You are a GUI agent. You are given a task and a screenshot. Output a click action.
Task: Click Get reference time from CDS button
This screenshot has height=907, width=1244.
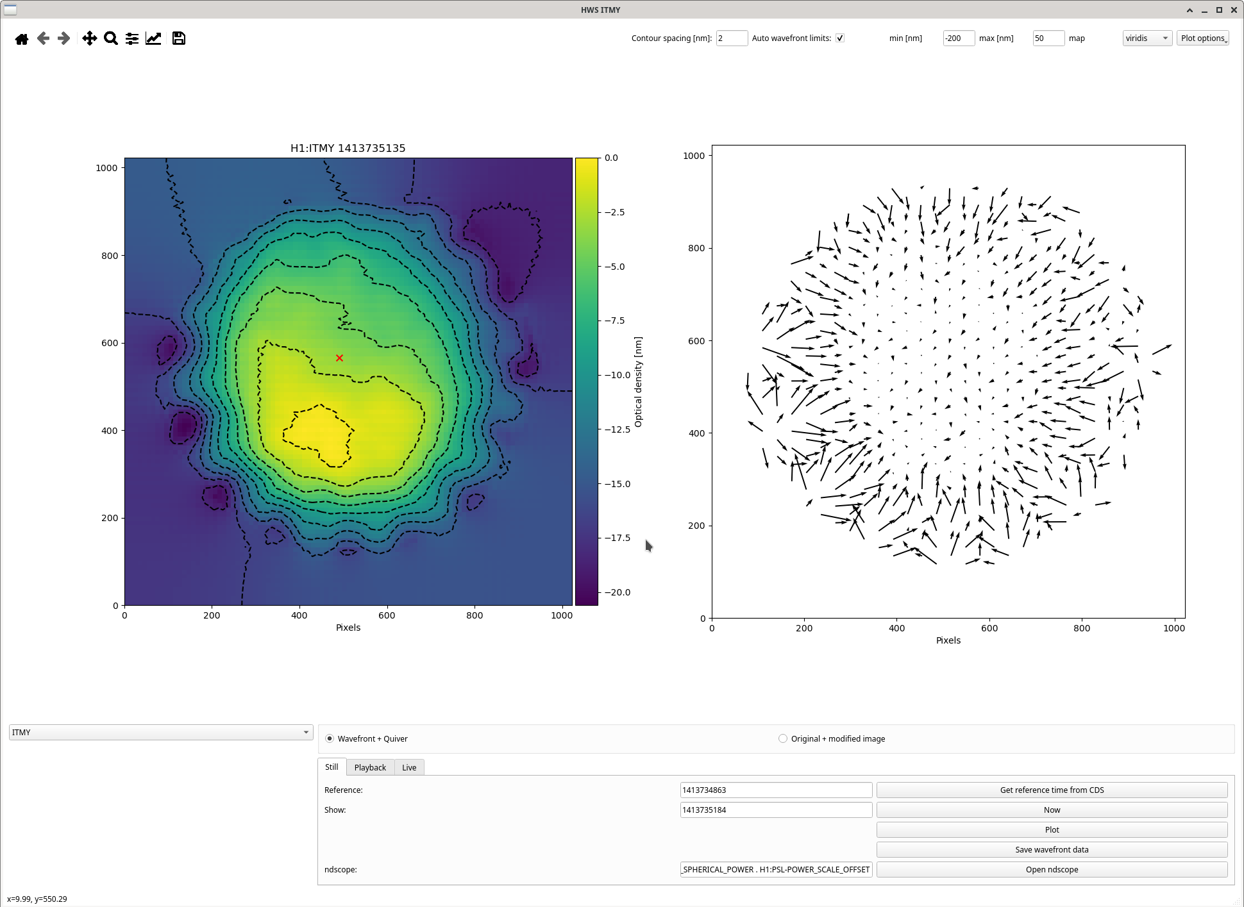(1052, 790)
